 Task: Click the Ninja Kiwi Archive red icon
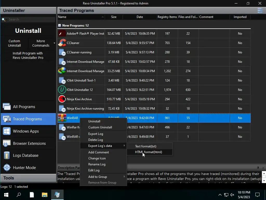62,99
